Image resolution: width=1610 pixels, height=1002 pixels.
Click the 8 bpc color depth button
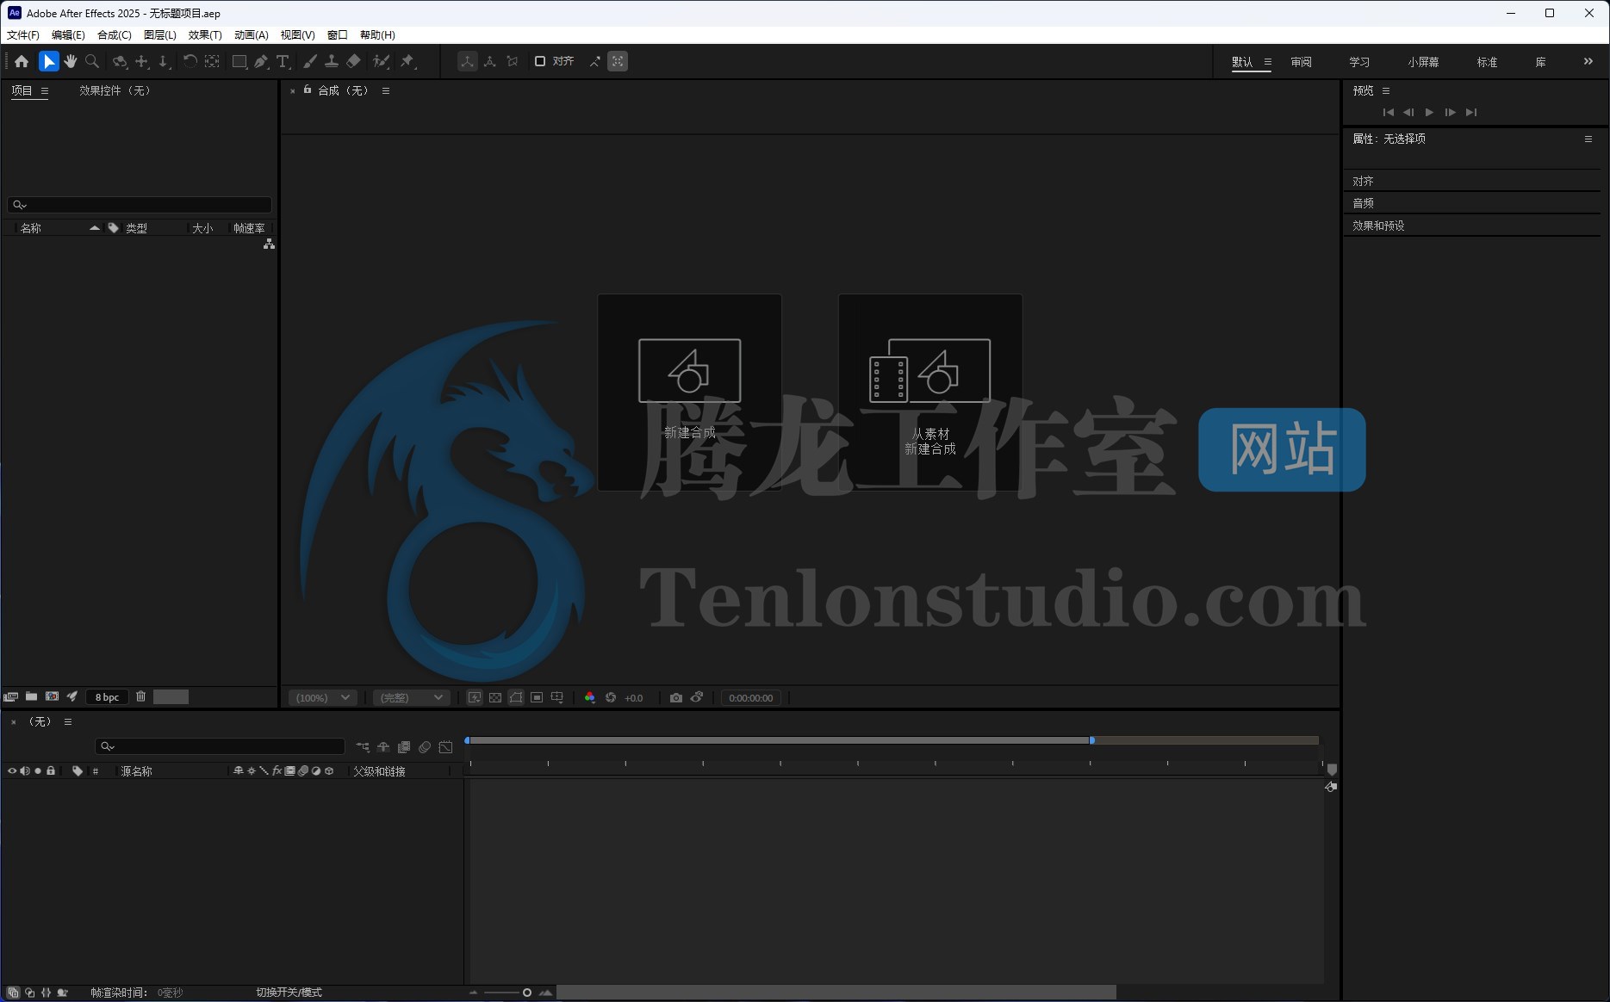click(107, 697)
